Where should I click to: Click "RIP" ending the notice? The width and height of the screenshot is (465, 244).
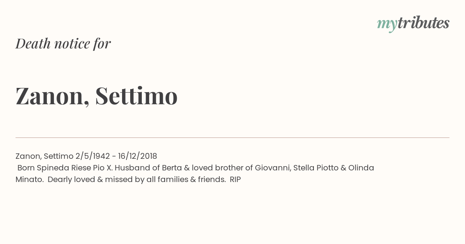tap(235, 179)
